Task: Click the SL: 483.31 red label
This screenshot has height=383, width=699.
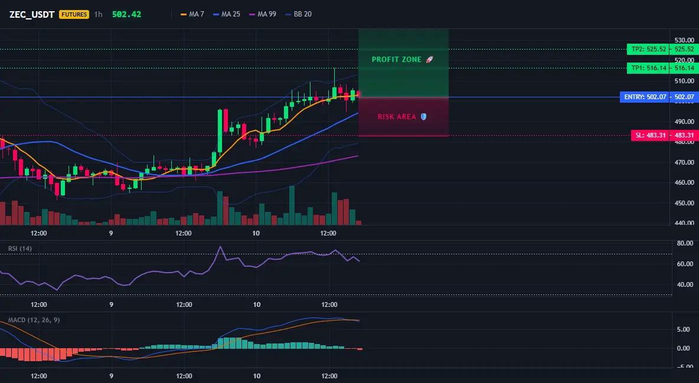Action: (x=649, y=136)
